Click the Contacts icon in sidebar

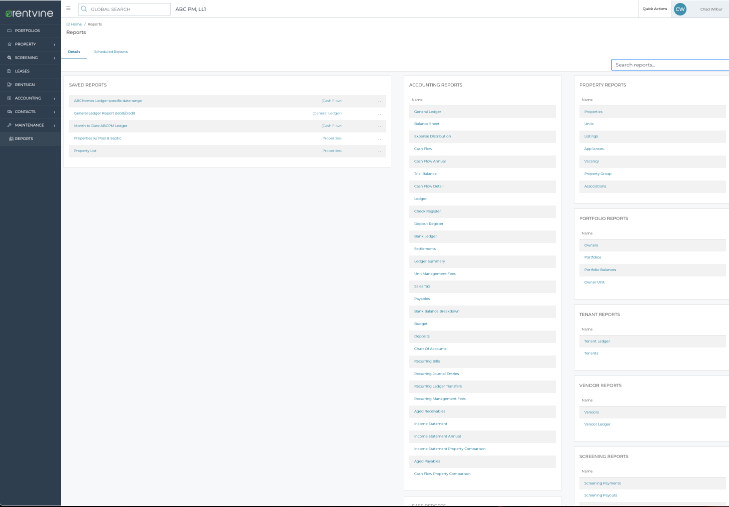(10, 111)
